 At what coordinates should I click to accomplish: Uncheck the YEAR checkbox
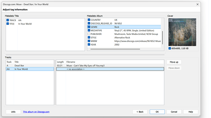pyautogui.click(x=89, y=45)
